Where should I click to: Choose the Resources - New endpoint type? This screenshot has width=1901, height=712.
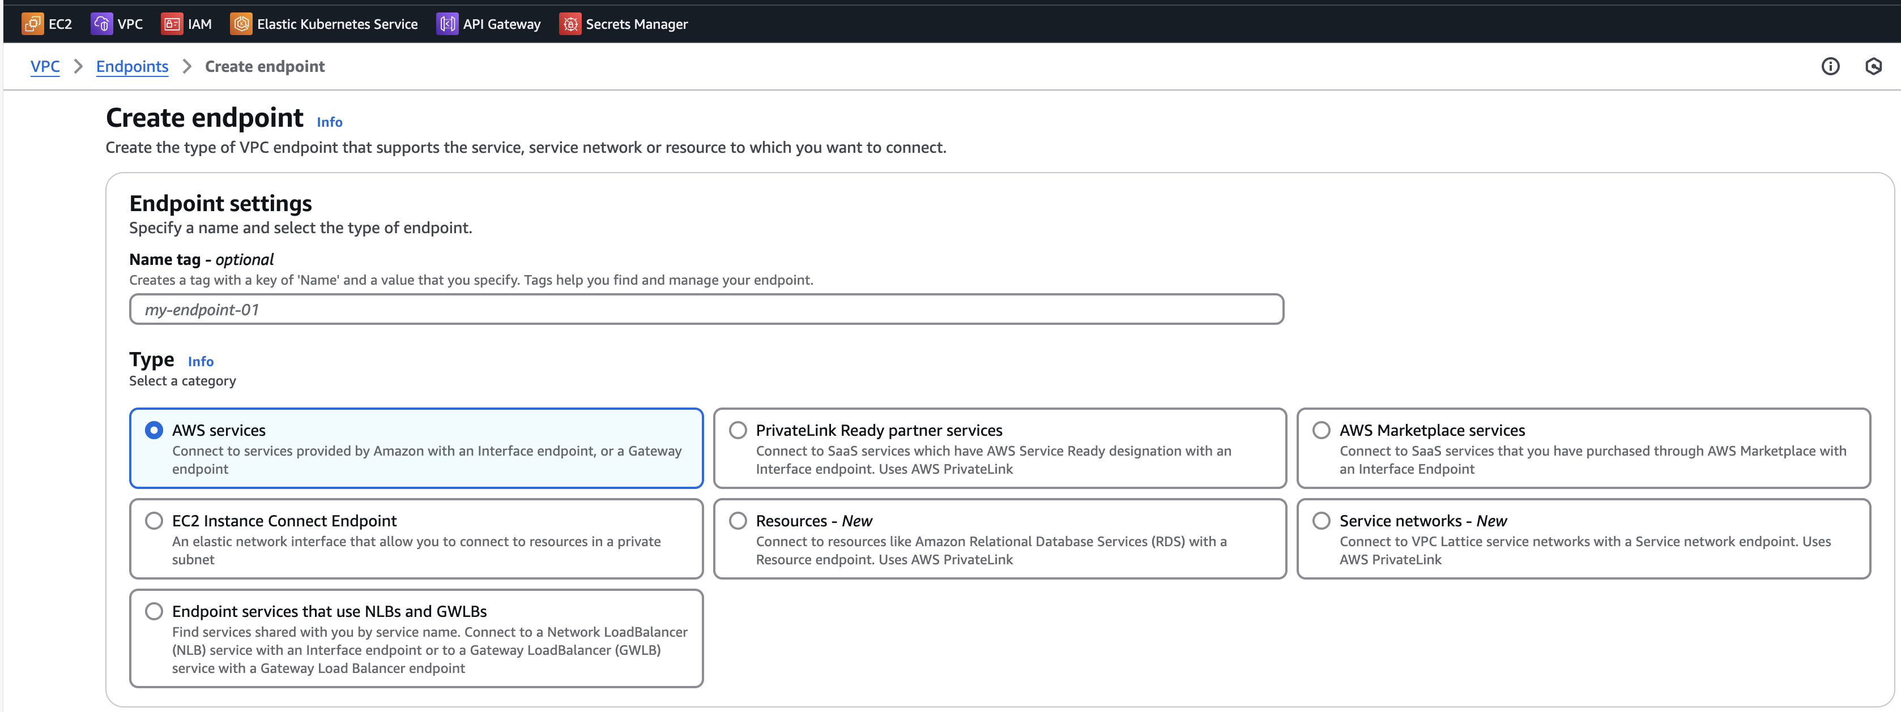(x=738, y=520)
